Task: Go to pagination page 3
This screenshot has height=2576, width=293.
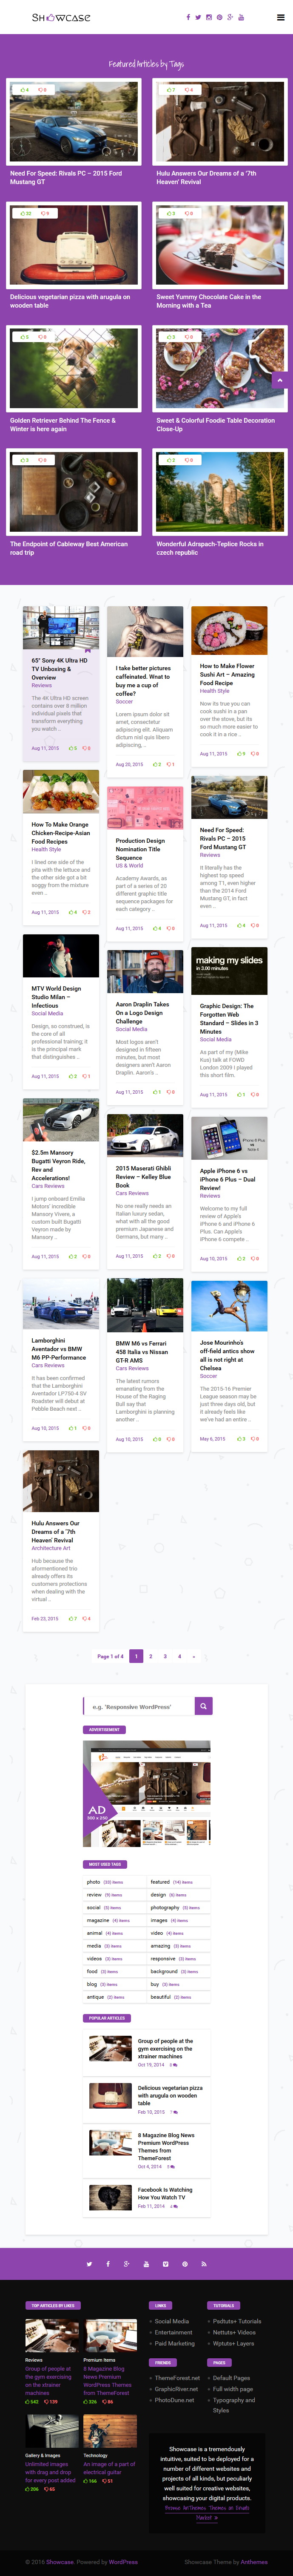Action: click(165, 1656)
